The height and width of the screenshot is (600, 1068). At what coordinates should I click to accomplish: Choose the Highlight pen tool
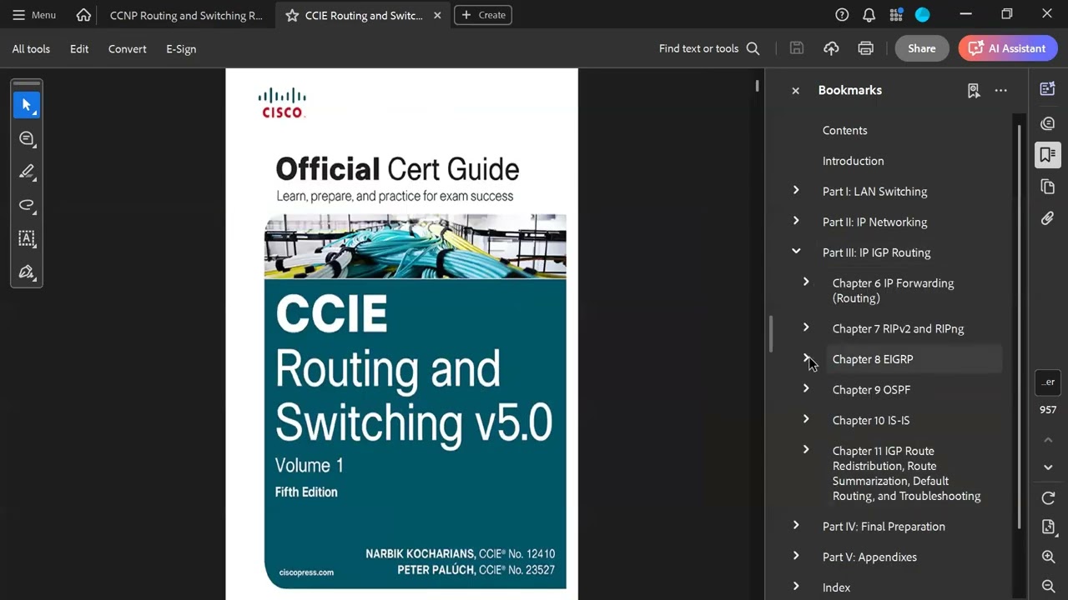pos(27,172)
